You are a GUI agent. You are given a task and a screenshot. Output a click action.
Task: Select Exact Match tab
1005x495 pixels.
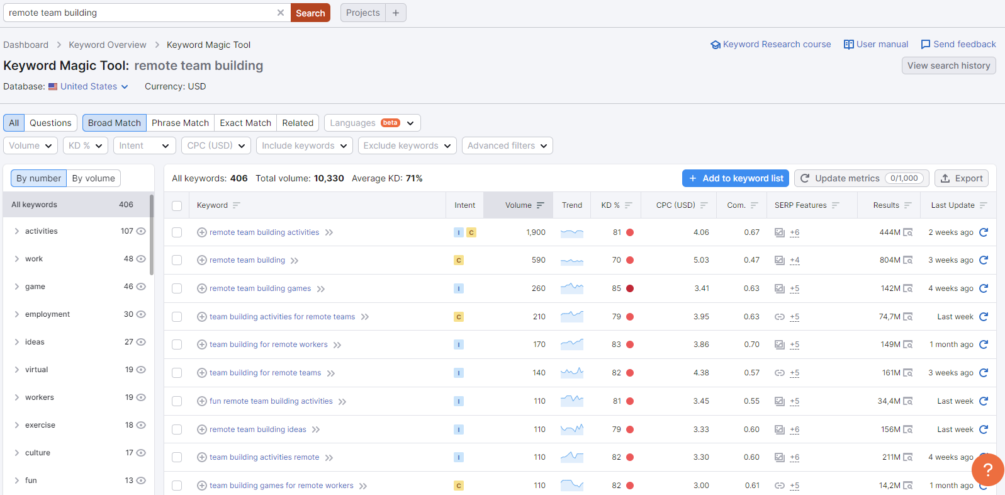(245, 123)
